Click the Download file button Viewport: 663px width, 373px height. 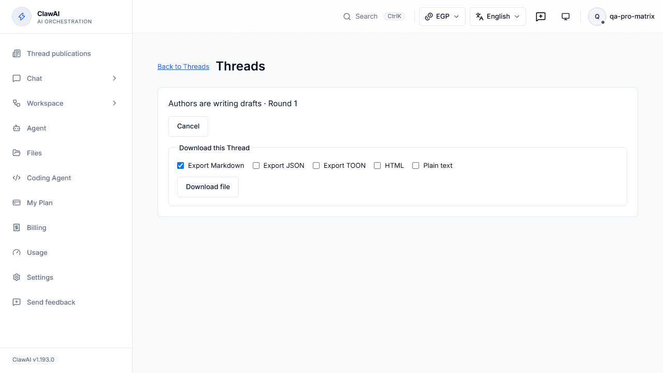click(208, 187)
